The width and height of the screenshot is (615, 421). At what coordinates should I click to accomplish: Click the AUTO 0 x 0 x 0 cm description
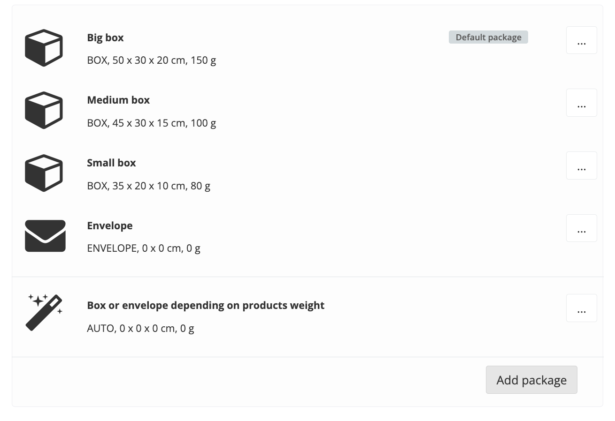(140, 328)
